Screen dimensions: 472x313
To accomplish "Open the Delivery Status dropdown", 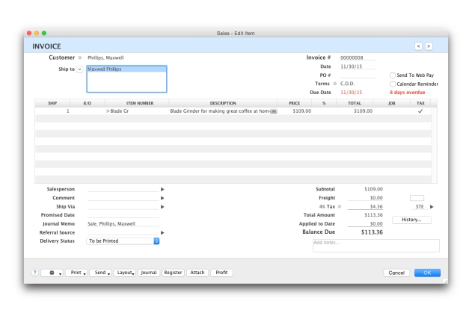I will click(x=123, y=241).
